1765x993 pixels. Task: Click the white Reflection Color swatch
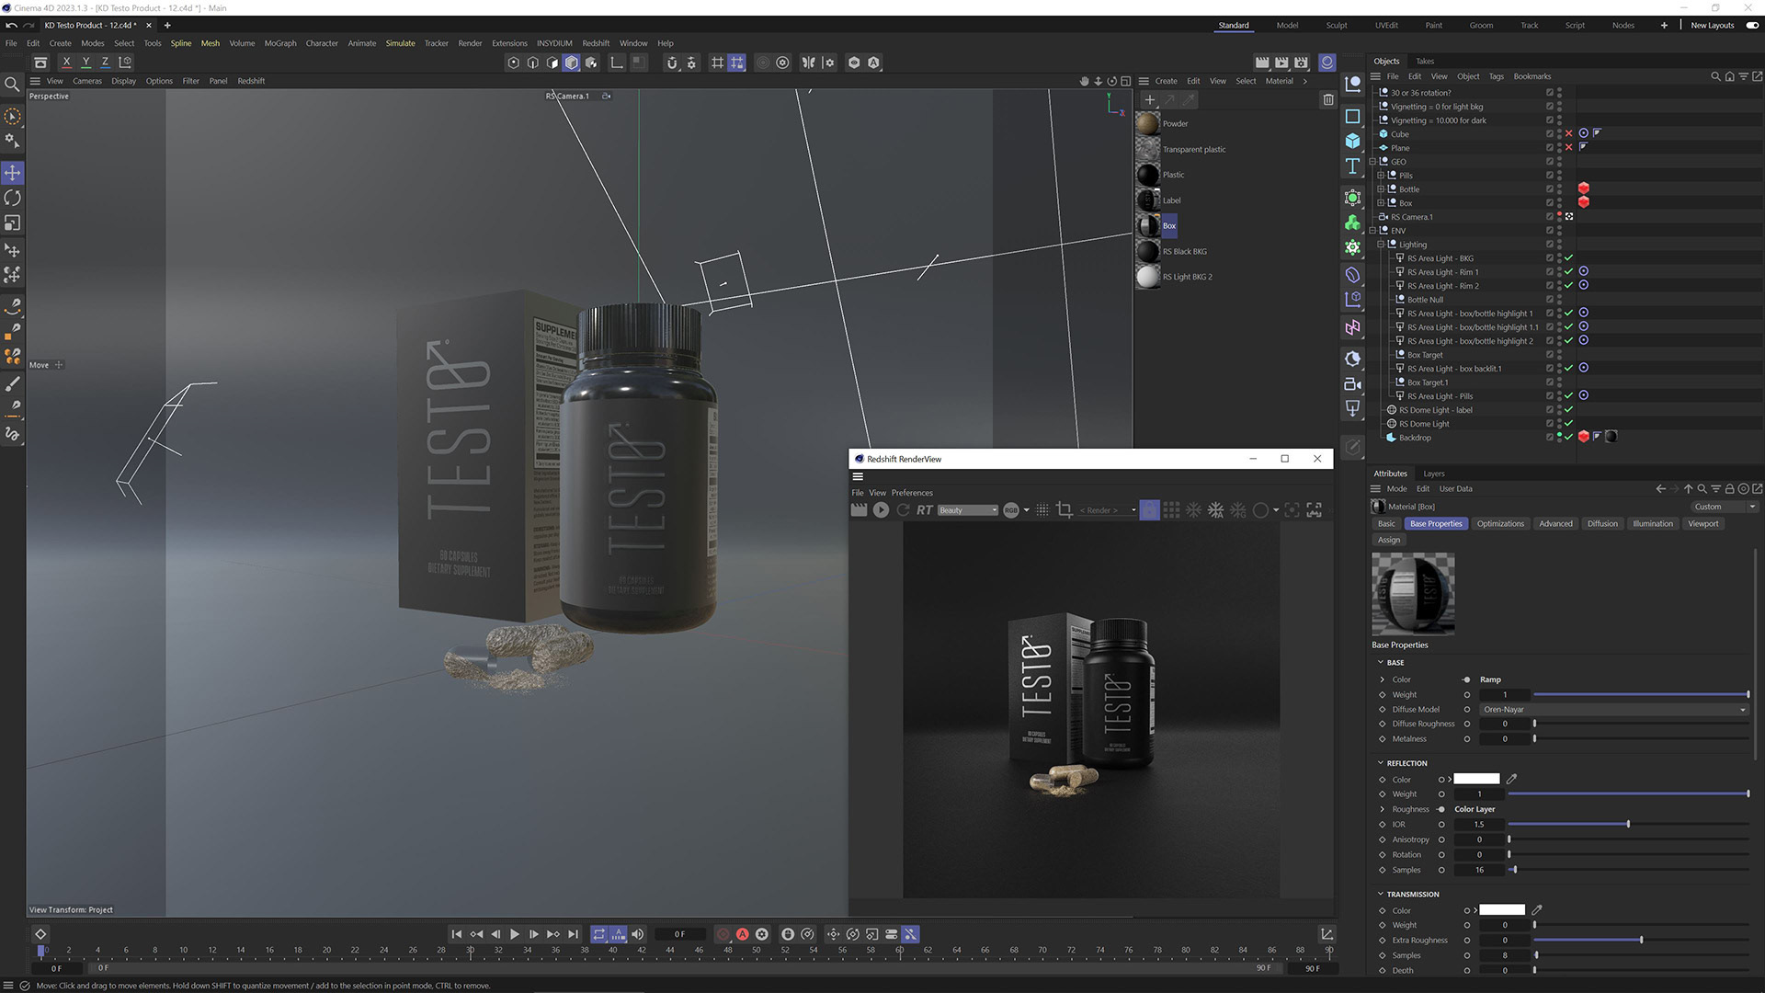click(1476, 779)
